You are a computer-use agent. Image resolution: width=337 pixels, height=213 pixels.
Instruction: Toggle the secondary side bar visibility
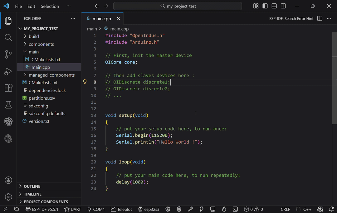283,6
